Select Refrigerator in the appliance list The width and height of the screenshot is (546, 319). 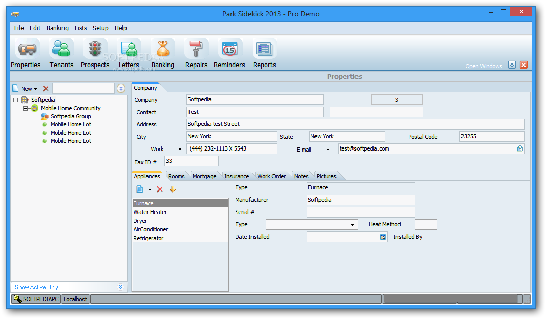[x=180, y=238]
